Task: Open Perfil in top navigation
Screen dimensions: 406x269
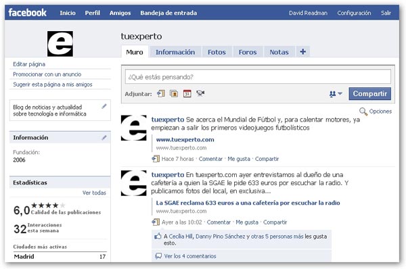Action: (93, 13)
